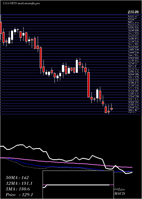Click inside the MACD indicator box
142x199 pixels.
[78, 185]
